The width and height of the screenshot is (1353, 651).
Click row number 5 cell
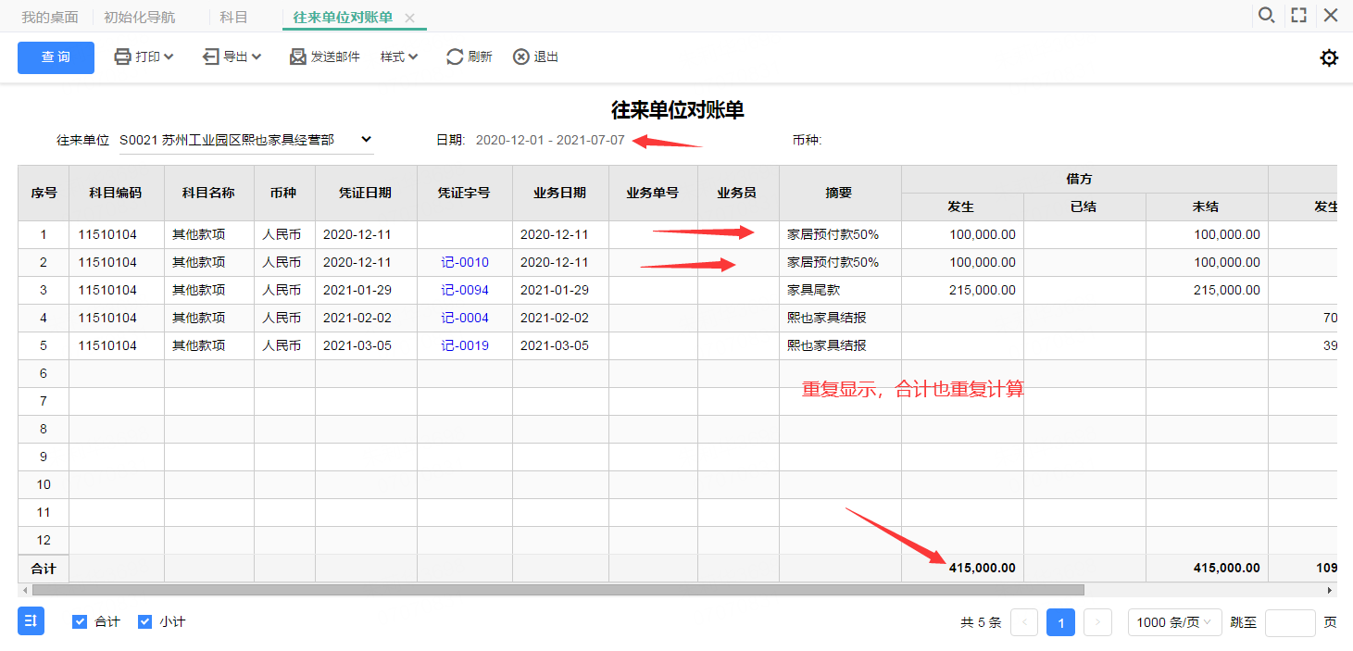tap(43, 345)
